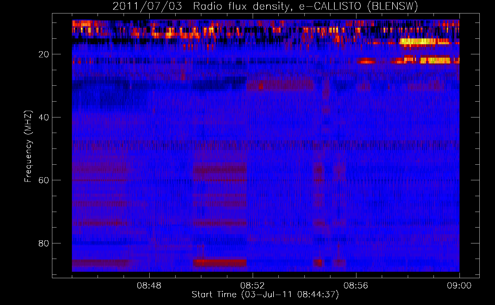
Task: Click the 40 frequency tick label
Action: click(x=44, y=117)
